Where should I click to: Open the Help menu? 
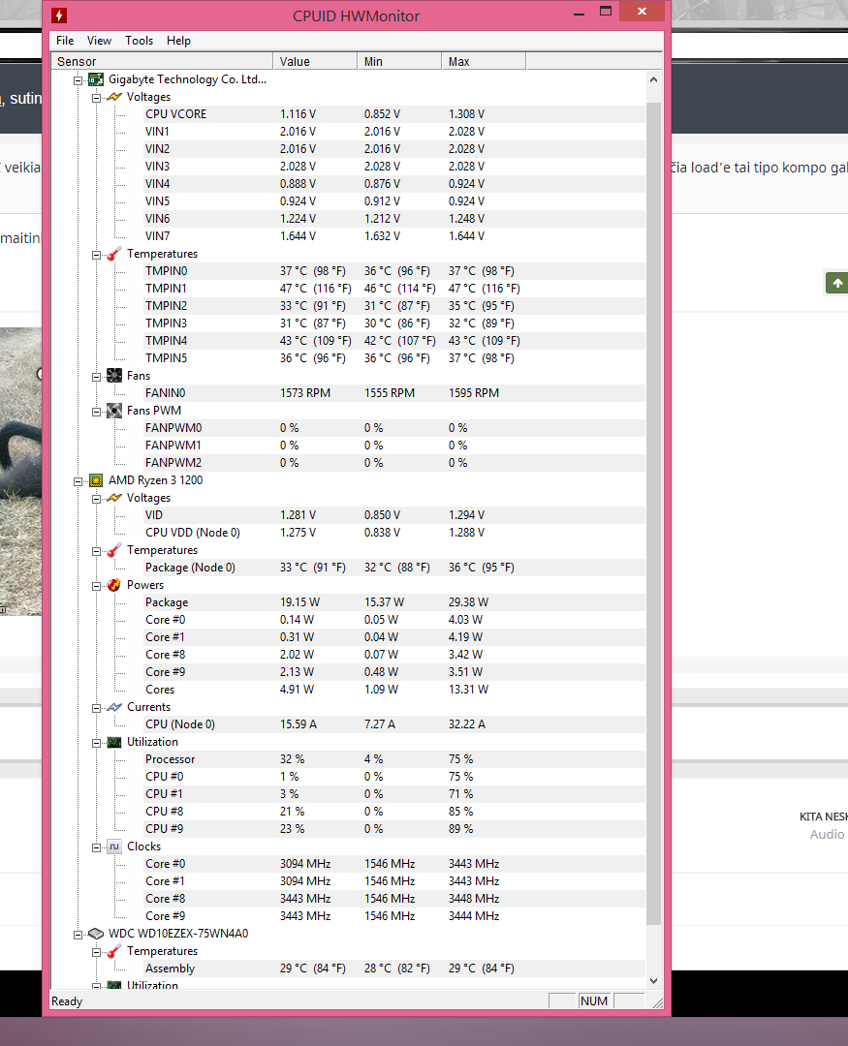pyautogui.click(x=178, y=41)
